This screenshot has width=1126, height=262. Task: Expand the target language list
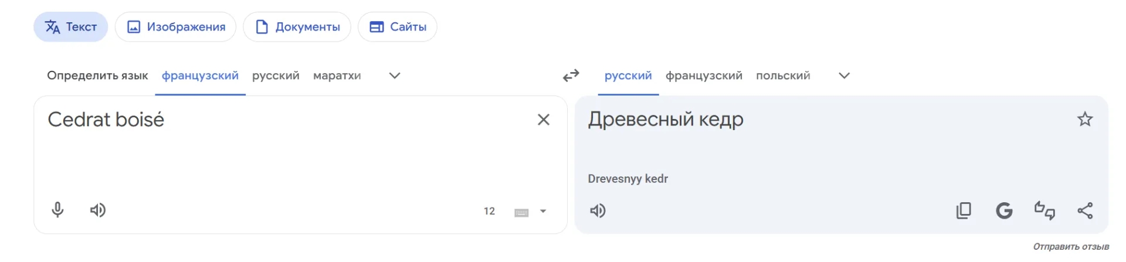coord(844,76)
